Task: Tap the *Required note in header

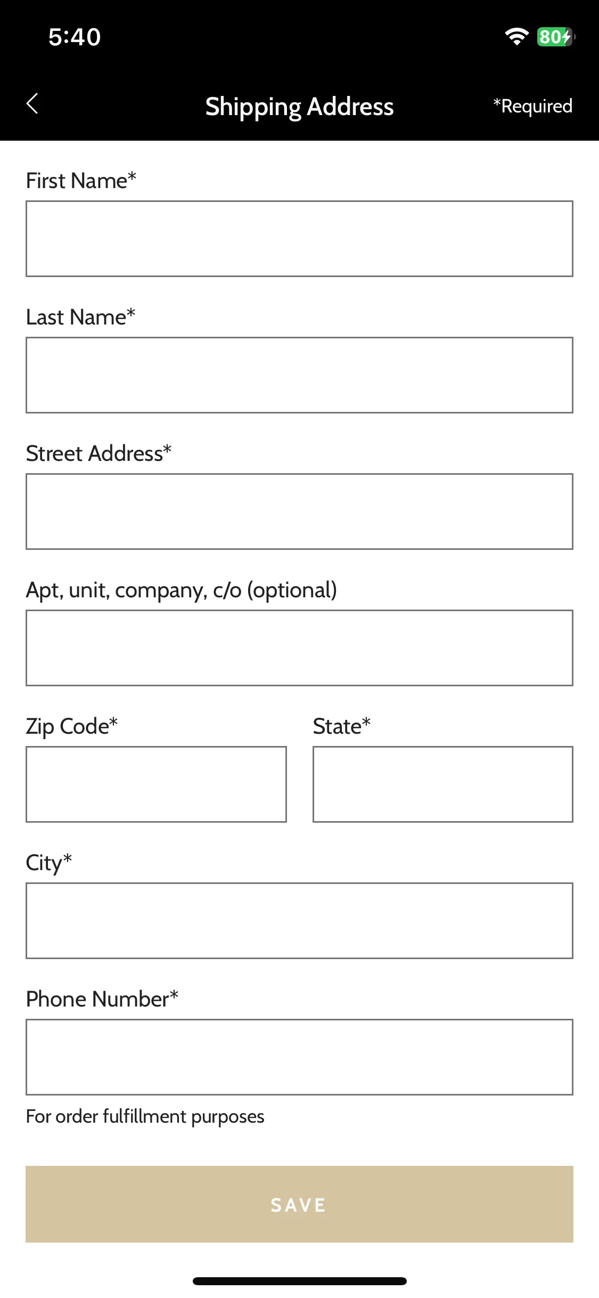Action: 532,106
